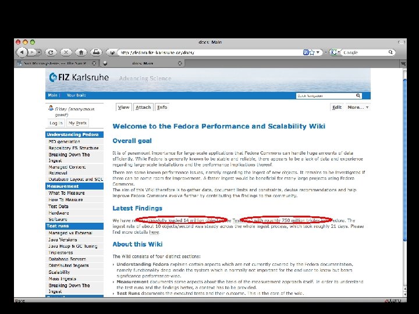Go to the Home page icon

pyautogui.click(x=81, y=52)
